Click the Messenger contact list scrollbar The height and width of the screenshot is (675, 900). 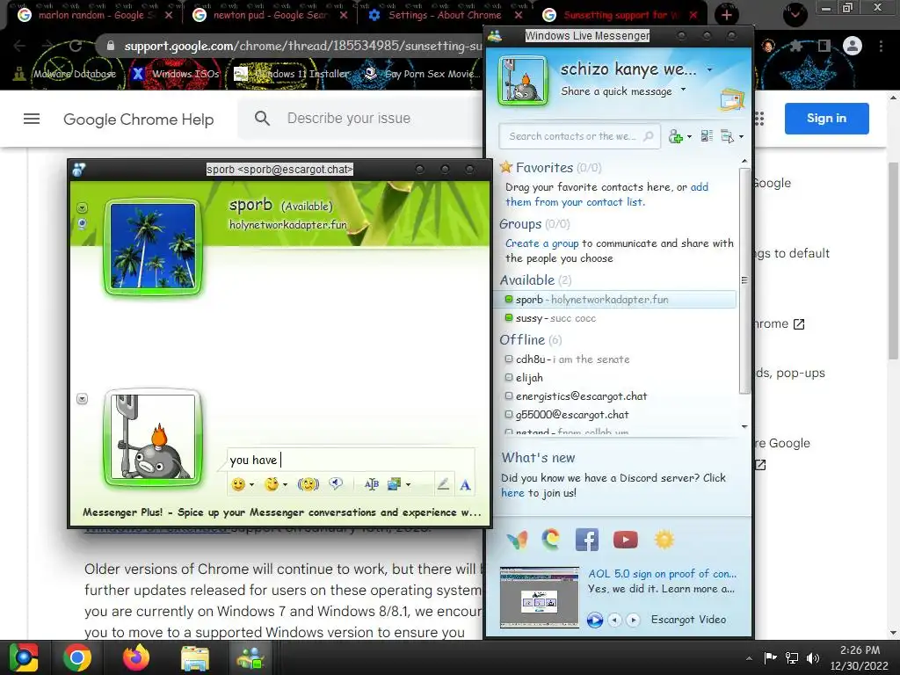click(744, 280)
